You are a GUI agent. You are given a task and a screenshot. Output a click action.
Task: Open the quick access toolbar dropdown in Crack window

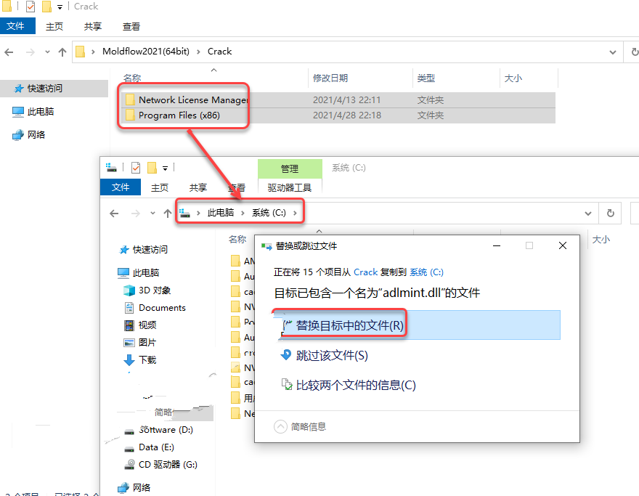pyautogui.click(x=60, y=7)
